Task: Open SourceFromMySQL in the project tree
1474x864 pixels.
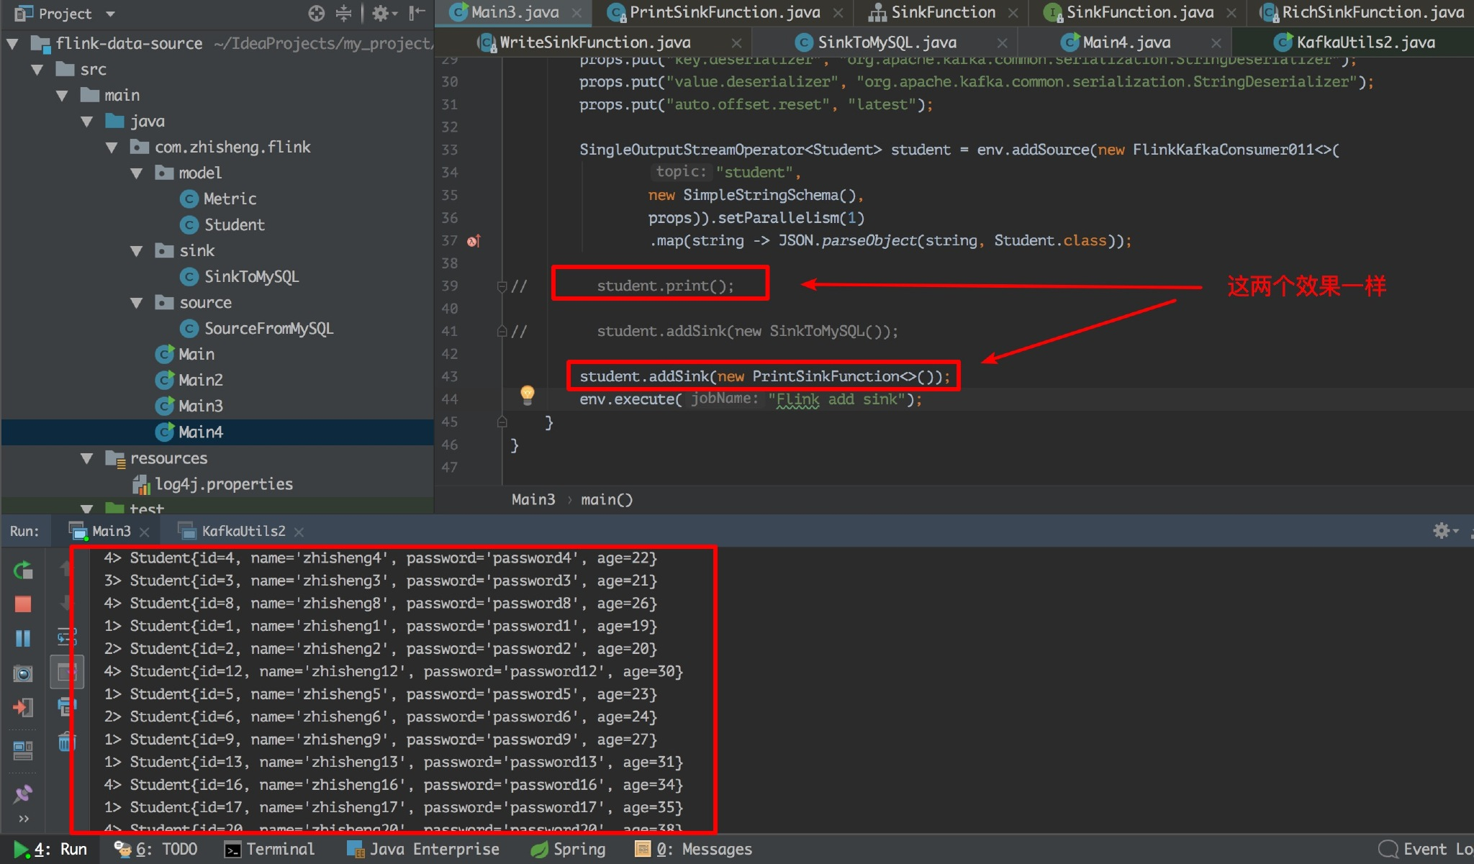Action: click(x=268, y=329)
